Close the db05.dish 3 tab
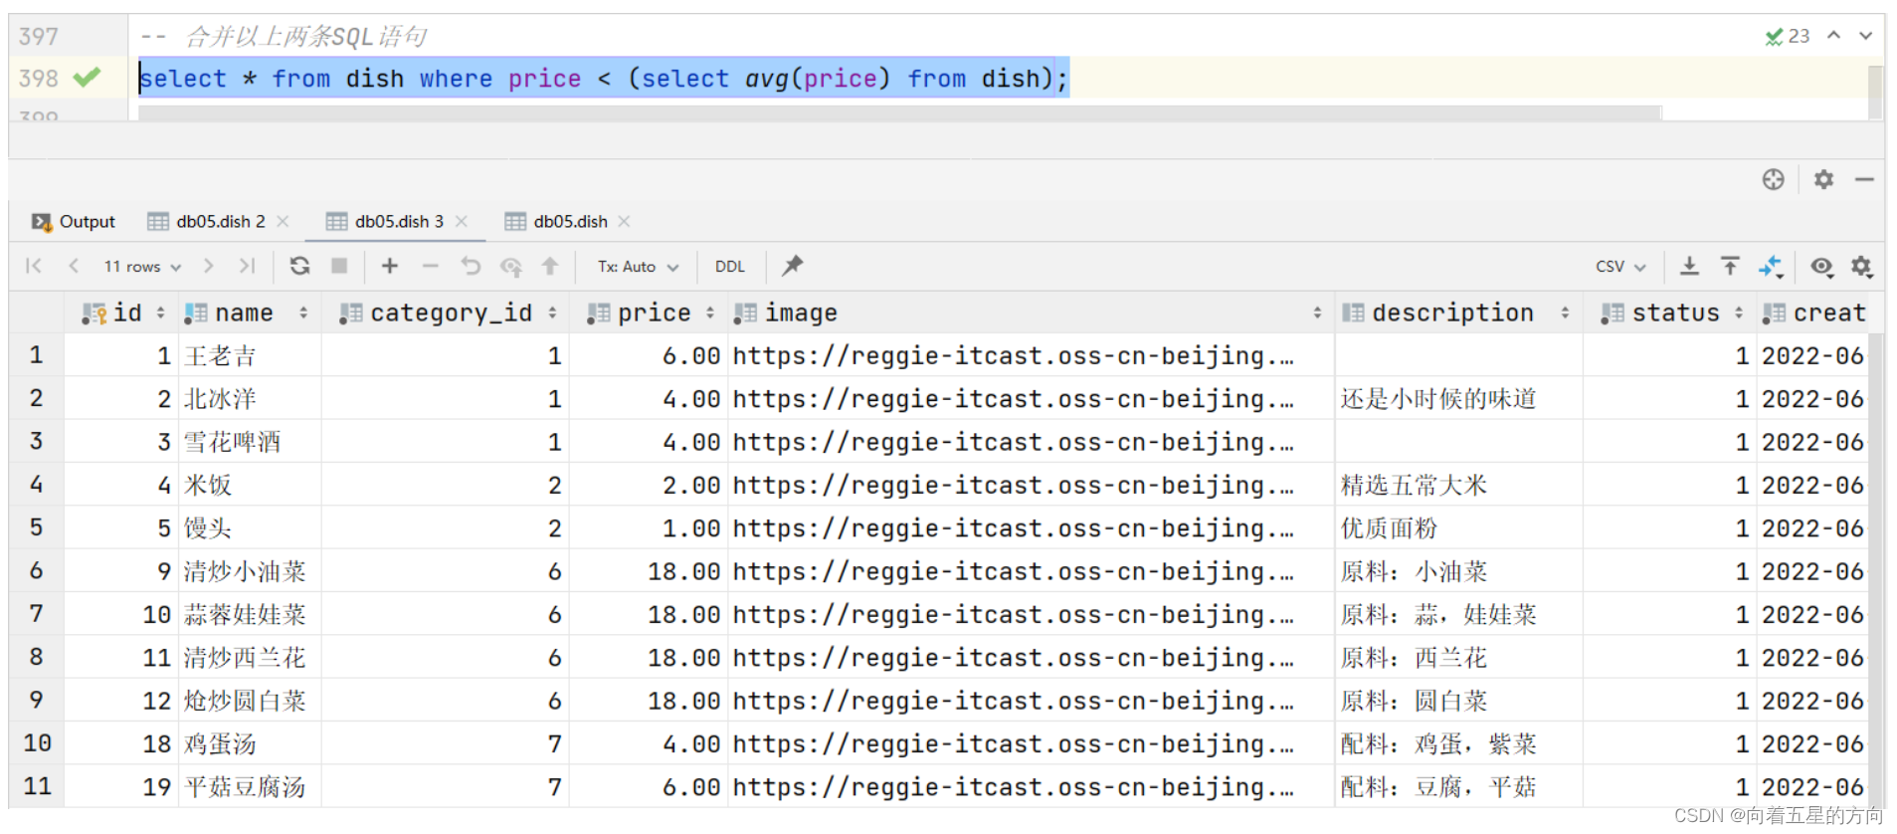 pos(462,221)
